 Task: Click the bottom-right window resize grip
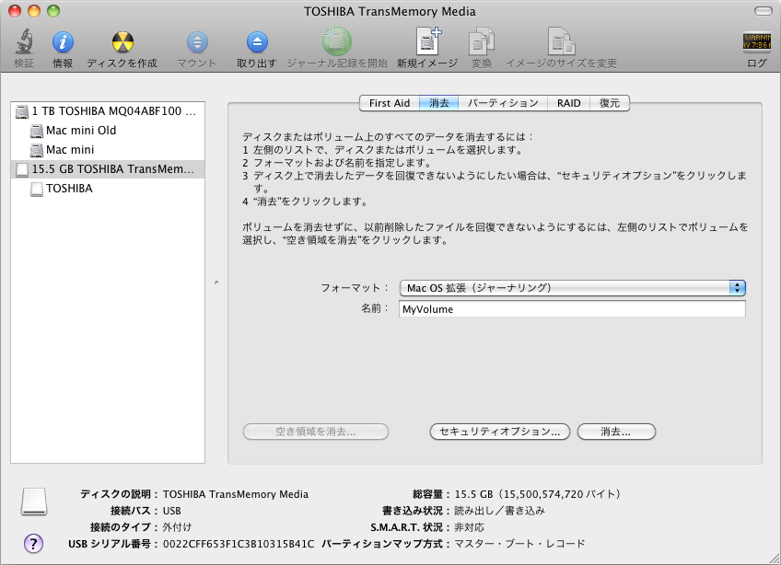click(x=774, y=558)
